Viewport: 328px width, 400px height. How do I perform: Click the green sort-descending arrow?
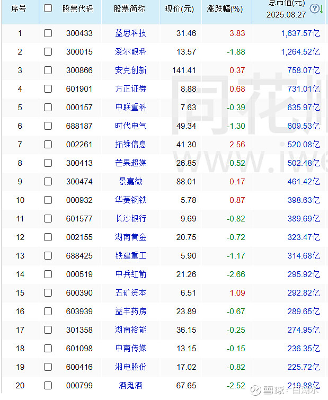[x=321, y=9]
